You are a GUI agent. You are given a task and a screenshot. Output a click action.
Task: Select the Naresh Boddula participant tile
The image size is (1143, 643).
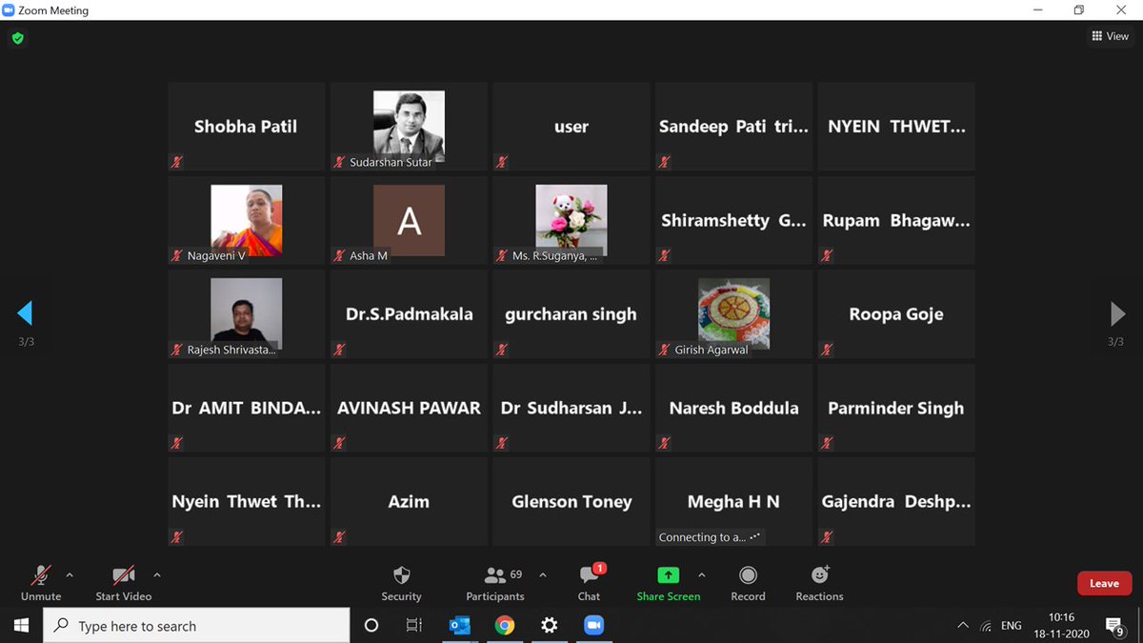tap(733, 408)
